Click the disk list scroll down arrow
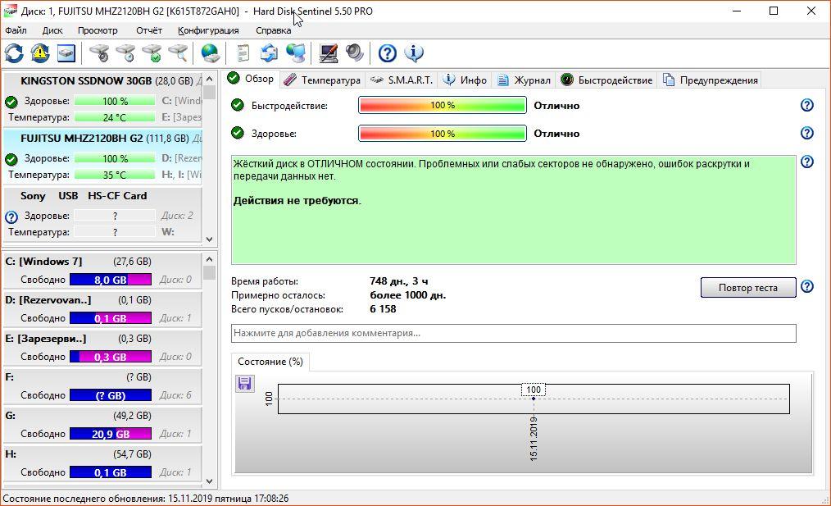 click(x=209, y=239)
